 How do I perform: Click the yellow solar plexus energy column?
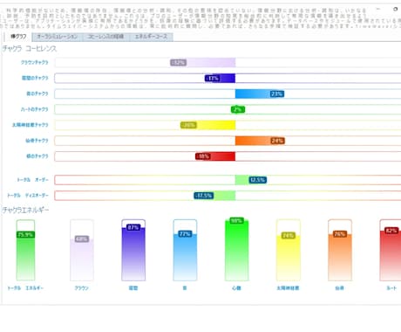tap(289, 250)
